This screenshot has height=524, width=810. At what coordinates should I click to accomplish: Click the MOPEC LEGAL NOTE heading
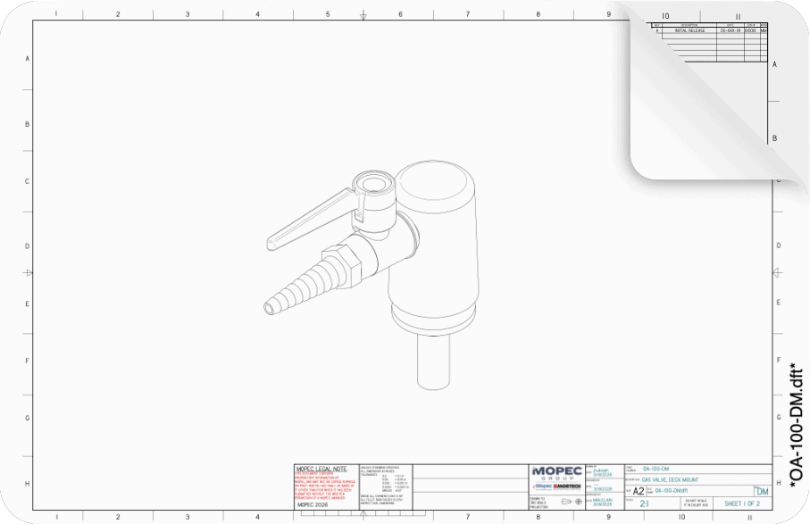tap(323, 469)
